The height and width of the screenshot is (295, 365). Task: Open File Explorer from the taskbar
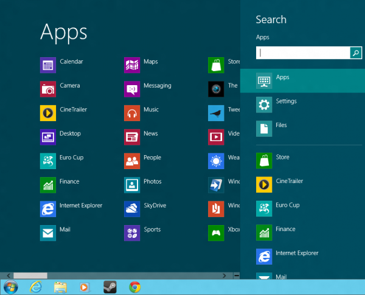point(60,287)
